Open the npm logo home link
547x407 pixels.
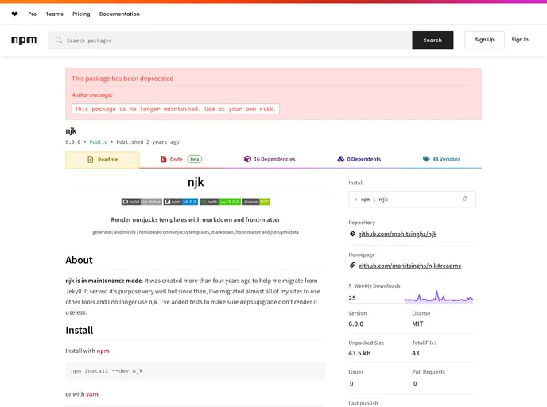point(24,40)
